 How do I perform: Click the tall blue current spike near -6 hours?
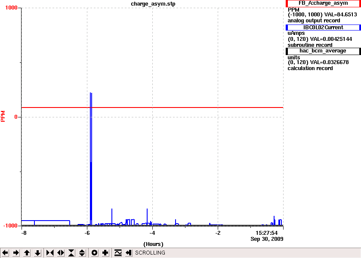click(x=91, y=159)
